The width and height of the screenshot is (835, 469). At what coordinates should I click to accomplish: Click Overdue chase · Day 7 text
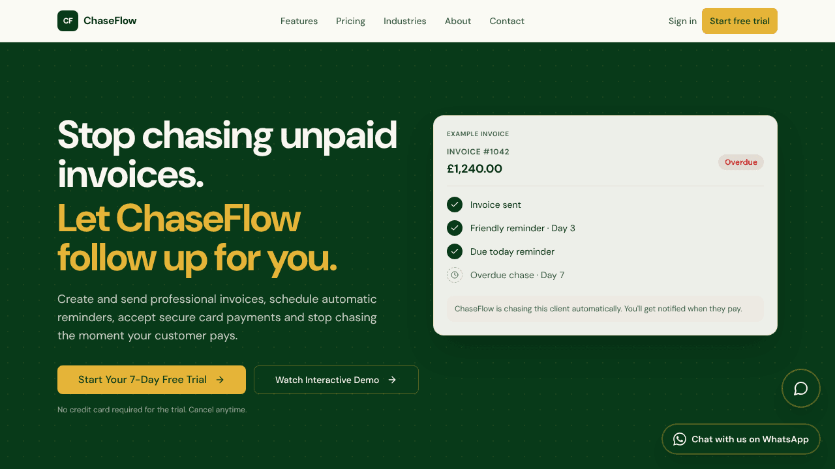(517, 275)
